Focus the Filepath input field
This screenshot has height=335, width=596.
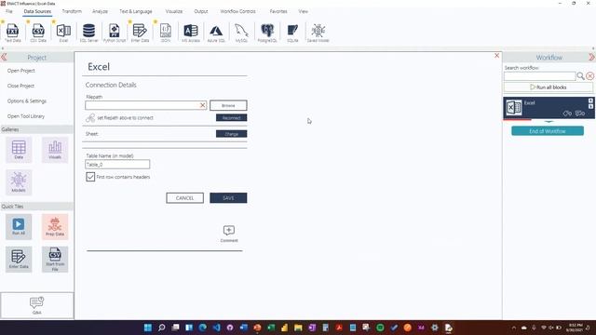(142, 105)
